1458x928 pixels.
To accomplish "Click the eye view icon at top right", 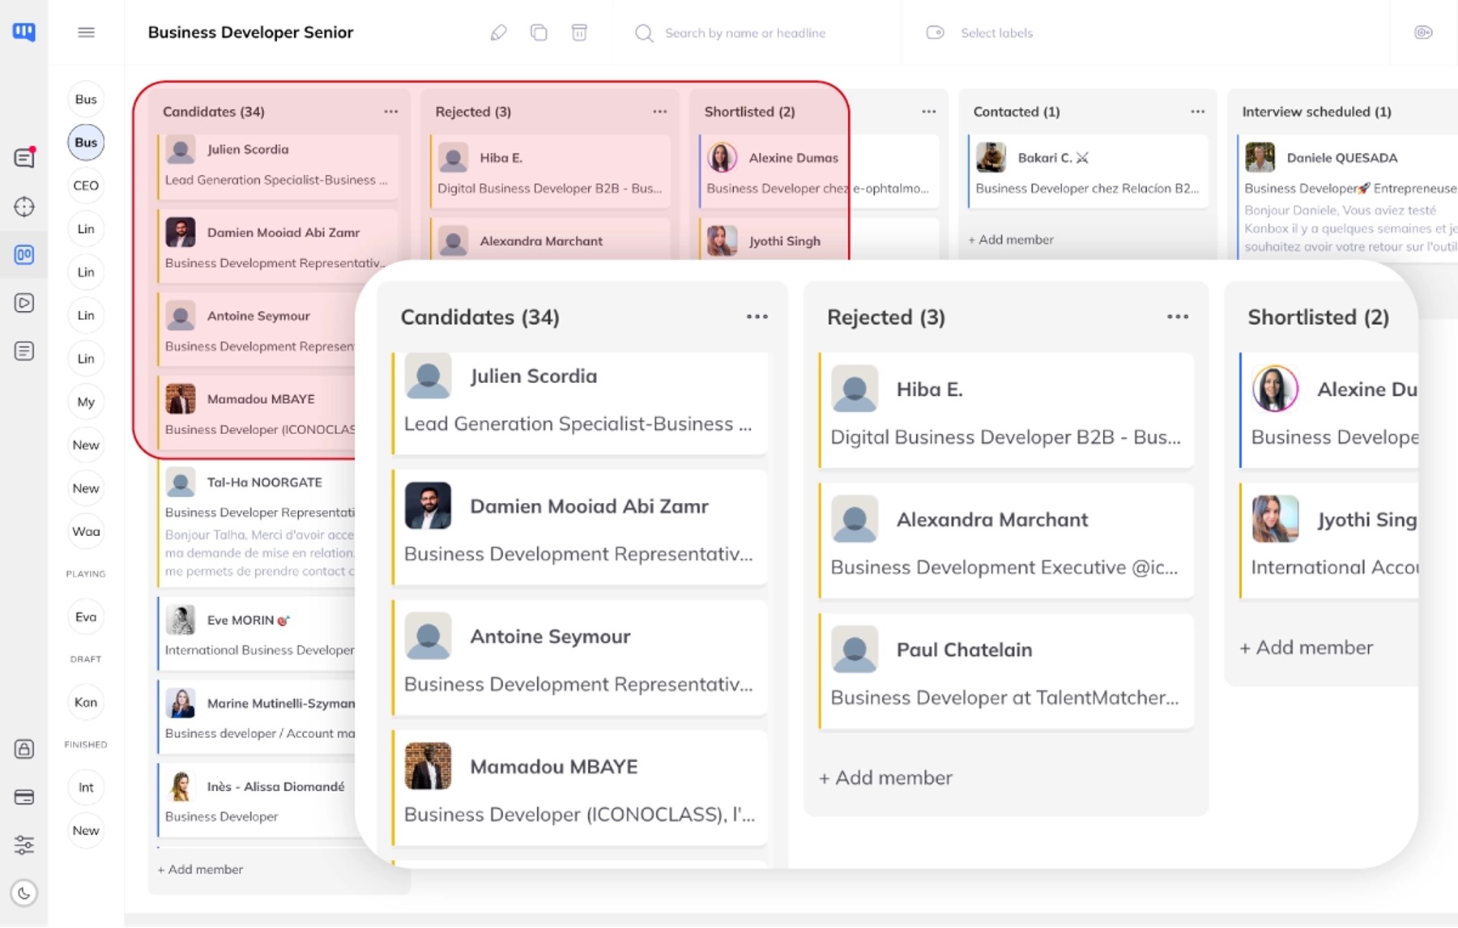I will (x=1423, y=32).
